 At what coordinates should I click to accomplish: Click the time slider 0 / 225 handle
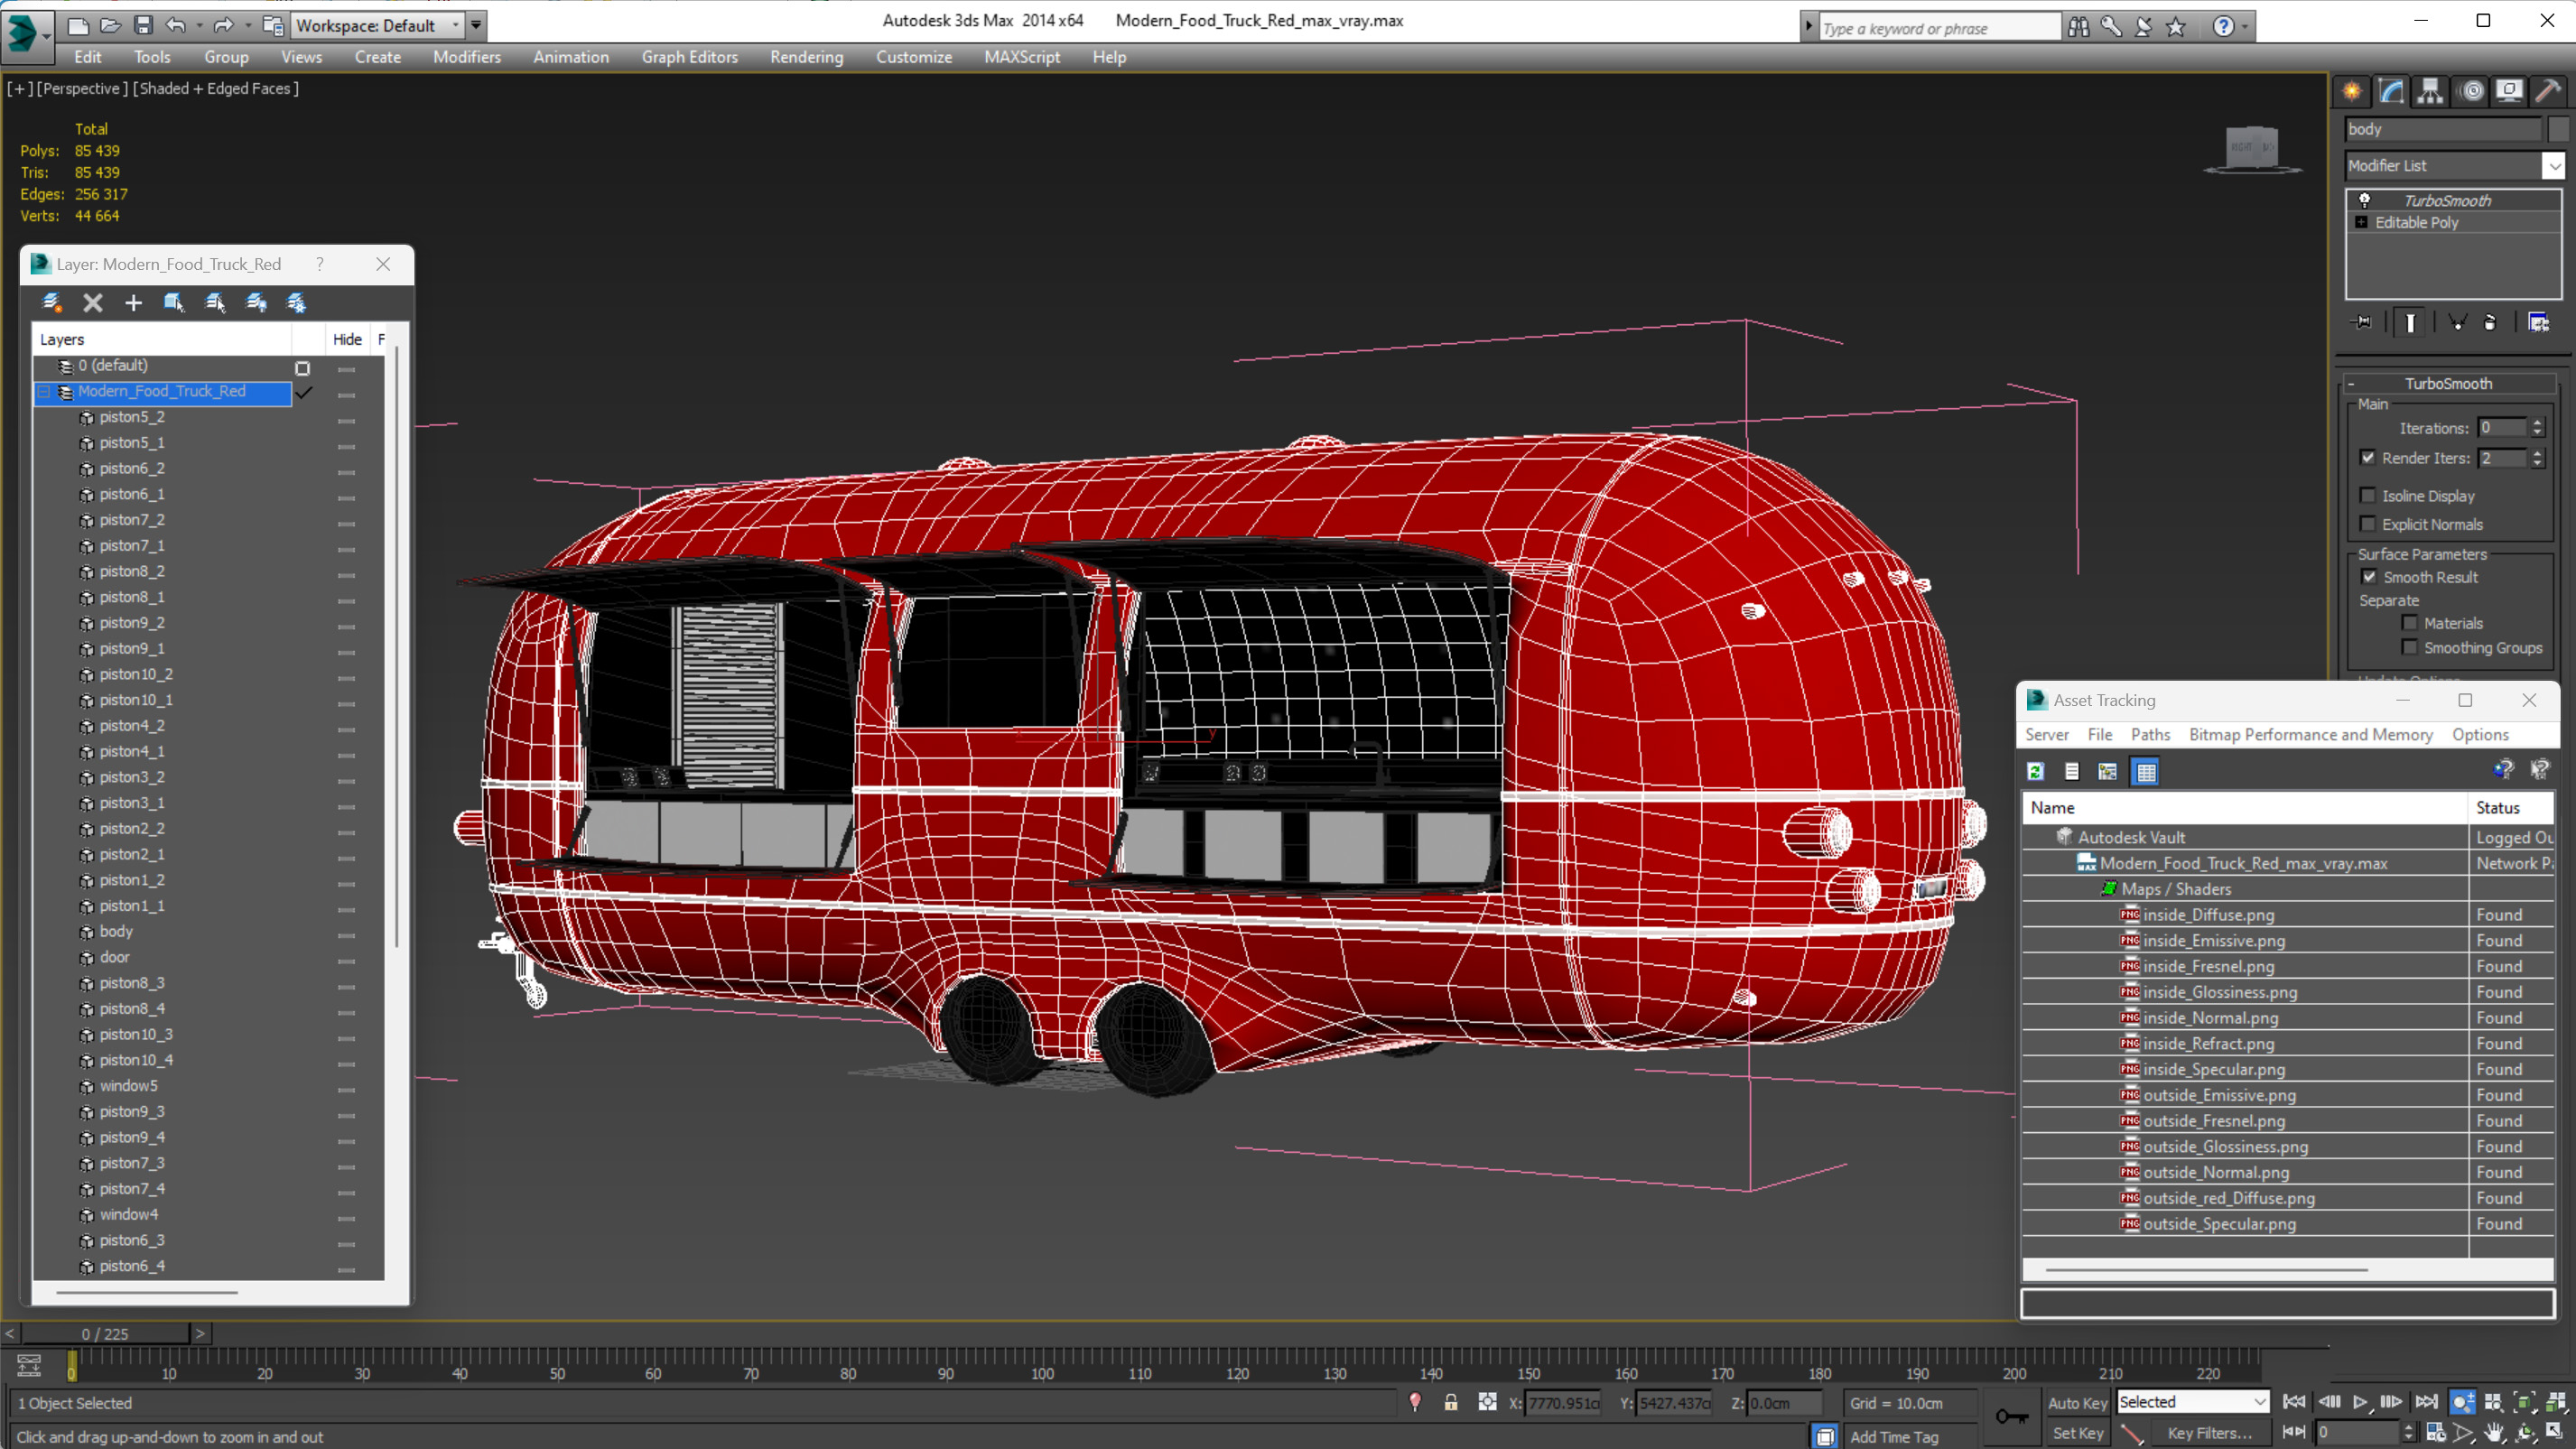coord(105,1333)
